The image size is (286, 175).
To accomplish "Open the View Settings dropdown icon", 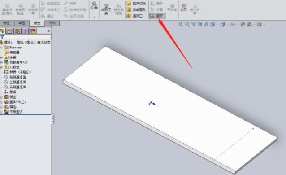I will pos(260,24).
